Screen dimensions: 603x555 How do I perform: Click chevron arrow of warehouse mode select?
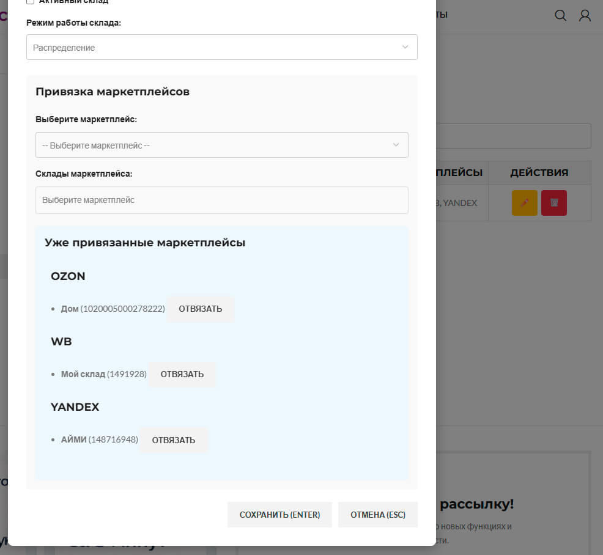pos(405,47)
